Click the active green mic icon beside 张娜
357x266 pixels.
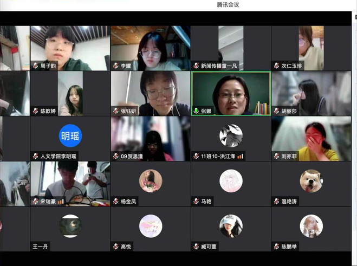coord(196,111)
